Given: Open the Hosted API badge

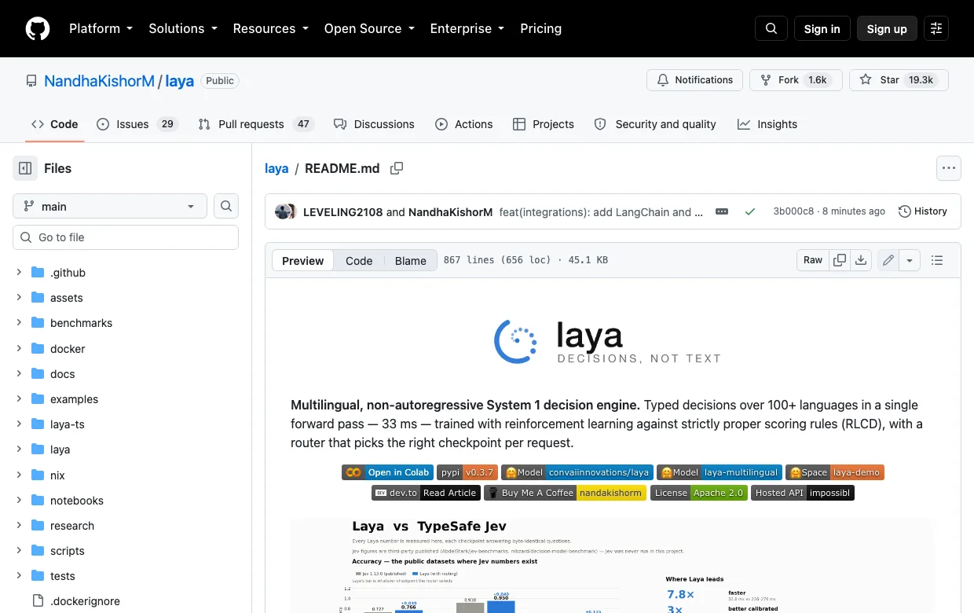Looking at the screenshot, I should [803, 493].
